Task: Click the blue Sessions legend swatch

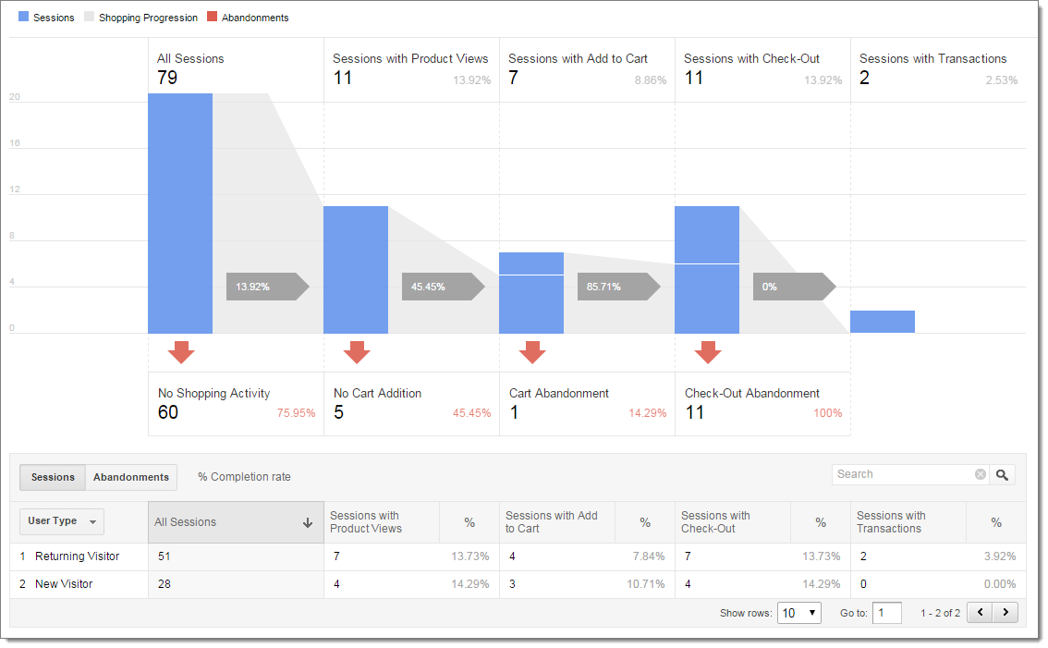Action: [x=24, y=18]
